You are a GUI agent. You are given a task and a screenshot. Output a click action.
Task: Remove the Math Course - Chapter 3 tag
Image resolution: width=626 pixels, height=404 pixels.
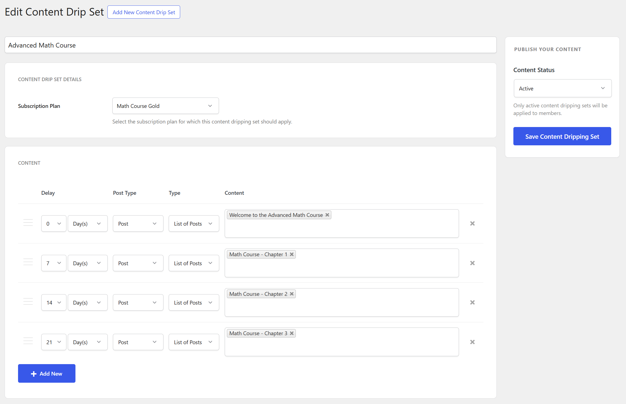coord(292,333)
